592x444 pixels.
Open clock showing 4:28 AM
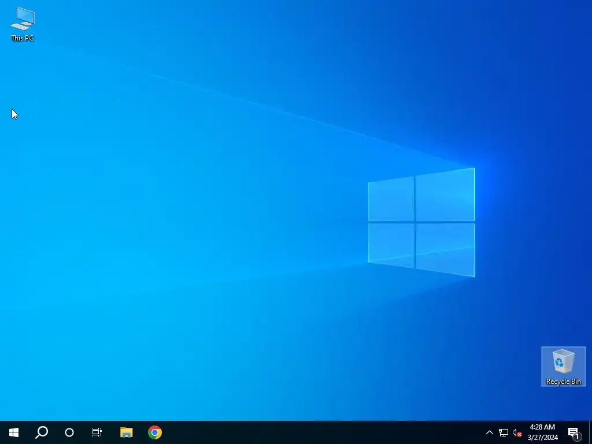542,432
